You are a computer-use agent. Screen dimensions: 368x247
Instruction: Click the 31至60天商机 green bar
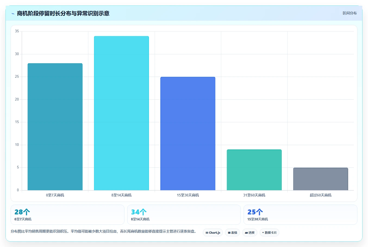click(x=254, y=170)
